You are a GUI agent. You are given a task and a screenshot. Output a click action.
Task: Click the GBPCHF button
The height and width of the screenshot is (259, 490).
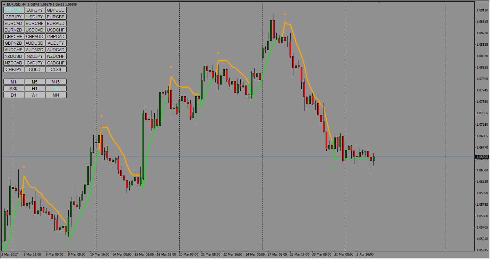click(14, 36)
